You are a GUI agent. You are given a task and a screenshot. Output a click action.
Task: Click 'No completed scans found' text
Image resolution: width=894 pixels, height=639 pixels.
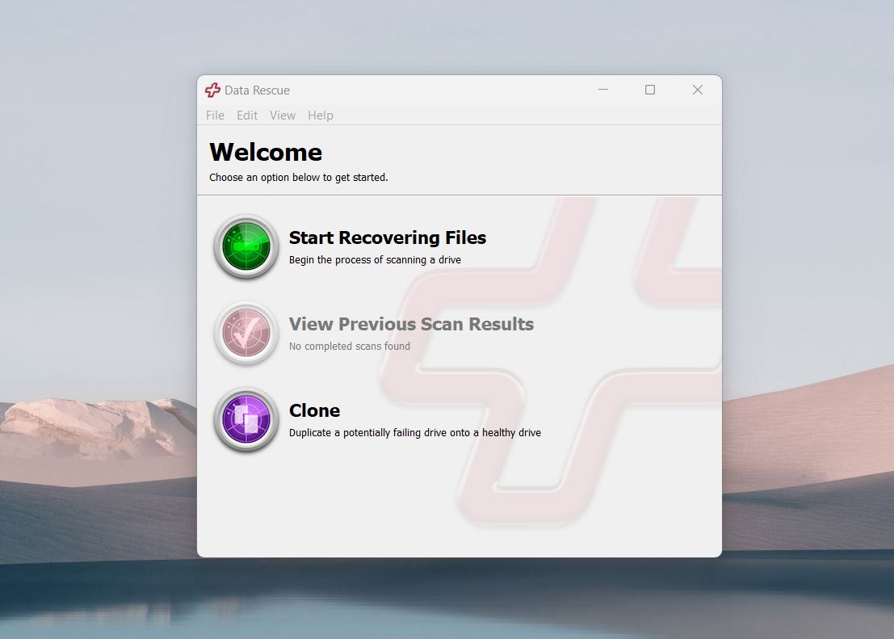pyautogui.click(x=350, y=347)
